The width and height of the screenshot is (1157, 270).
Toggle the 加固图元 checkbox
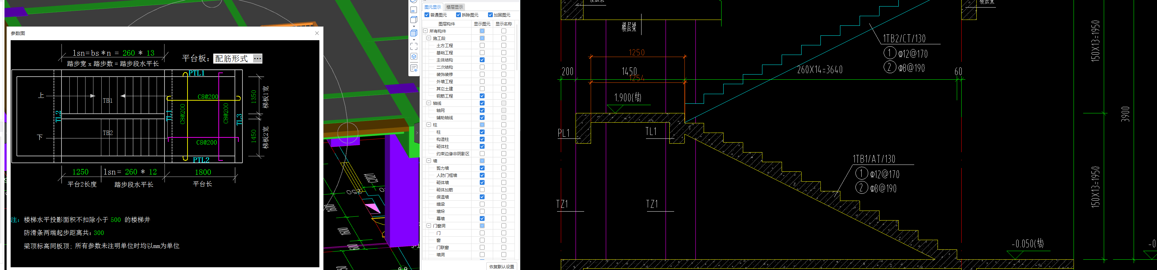[x=490, y=15]
